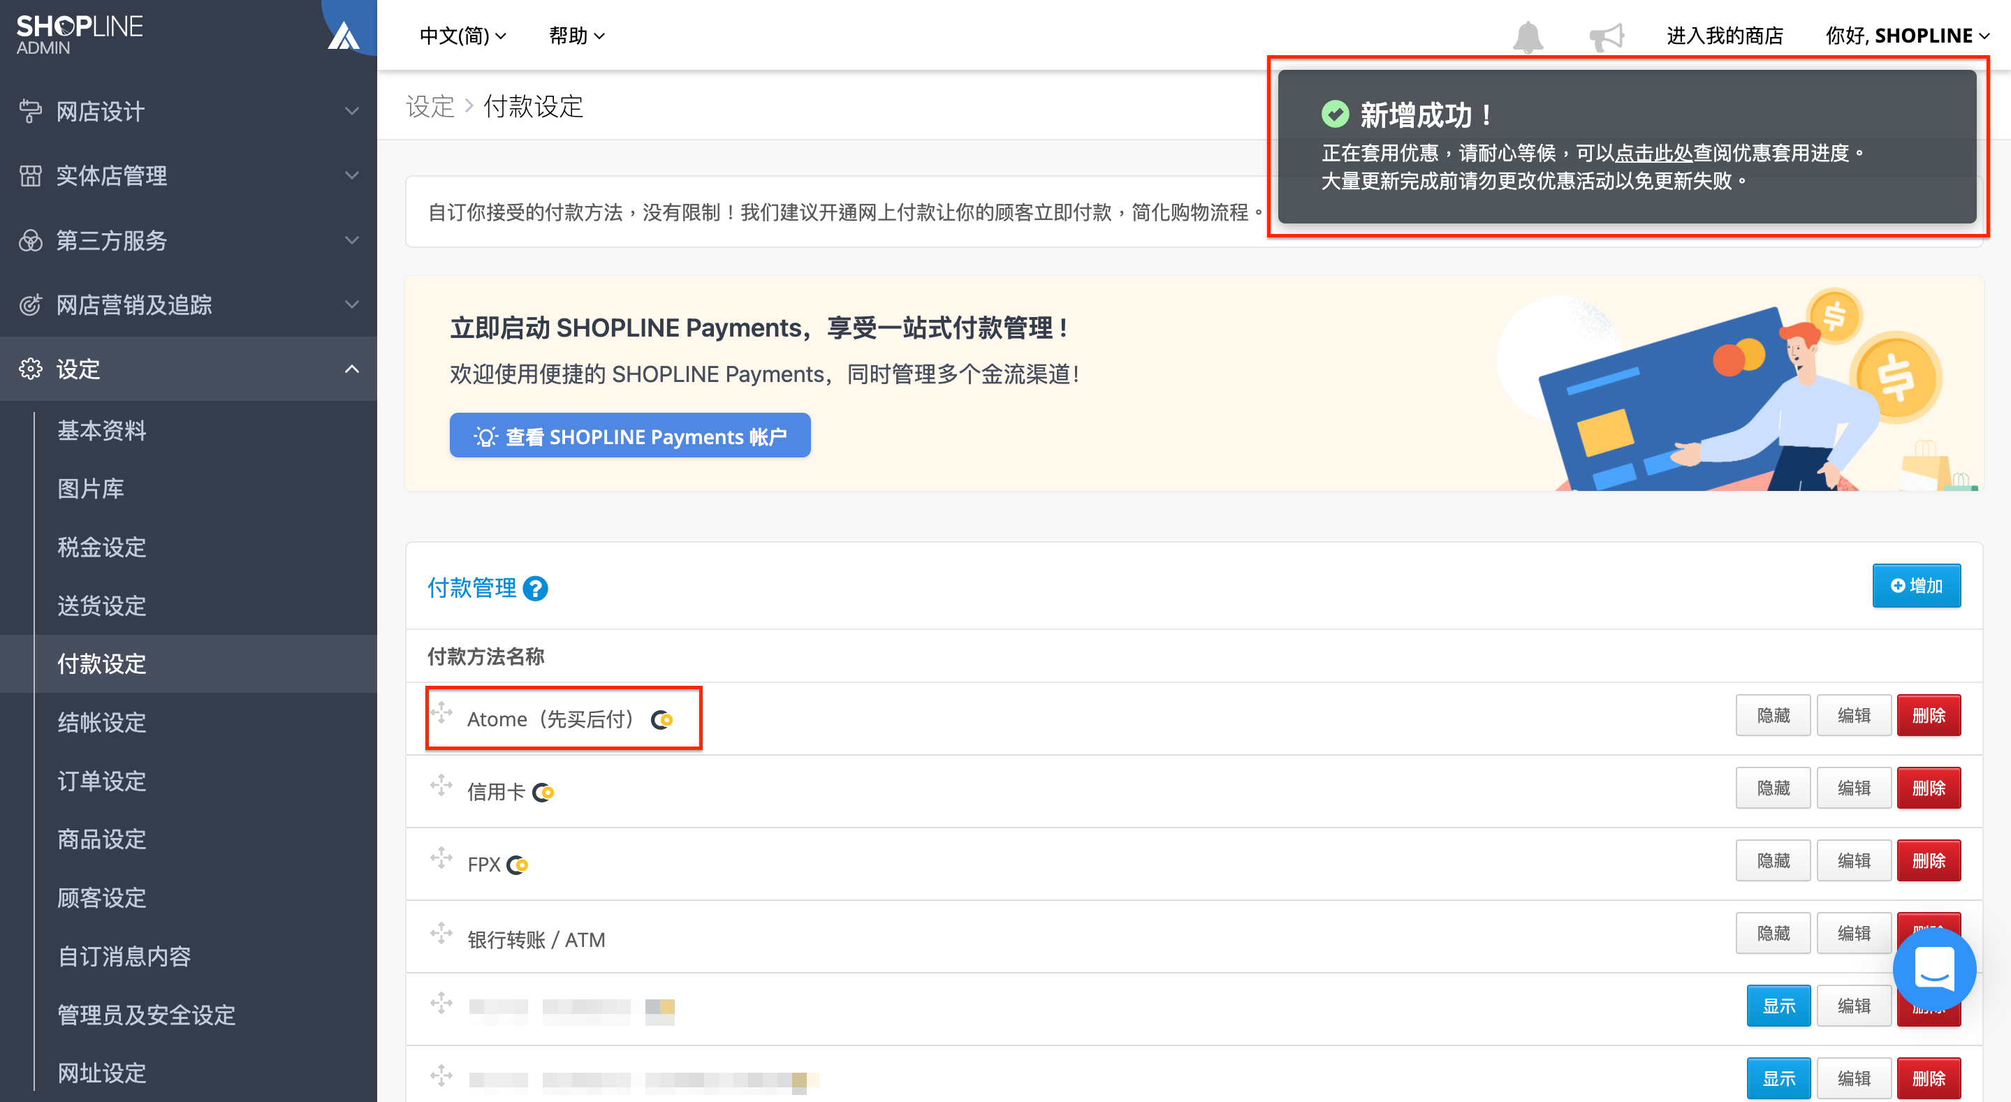Open 商品设定 in the sidebar

click(101, 839)
